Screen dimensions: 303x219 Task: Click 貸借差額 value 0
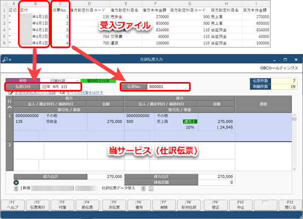click(217, 182)
